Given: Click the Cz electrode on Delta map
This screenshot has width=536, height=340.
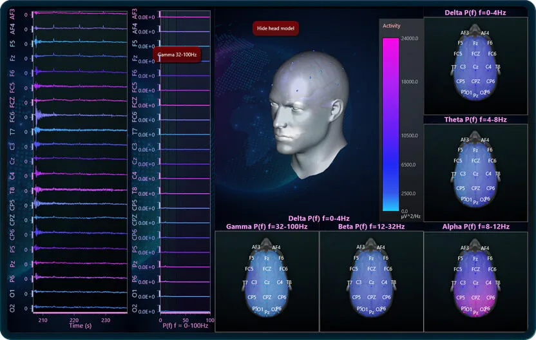Looking at the screenshot, I should tap(475, 67).
